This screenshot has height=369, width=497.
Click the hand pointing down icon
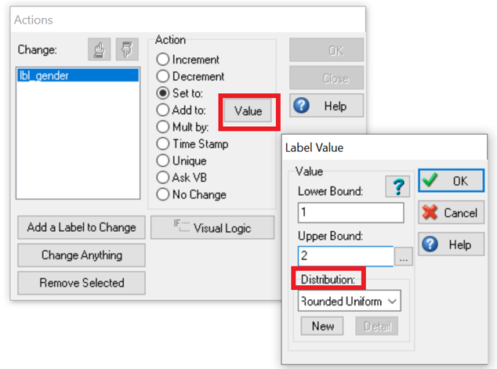126,49
